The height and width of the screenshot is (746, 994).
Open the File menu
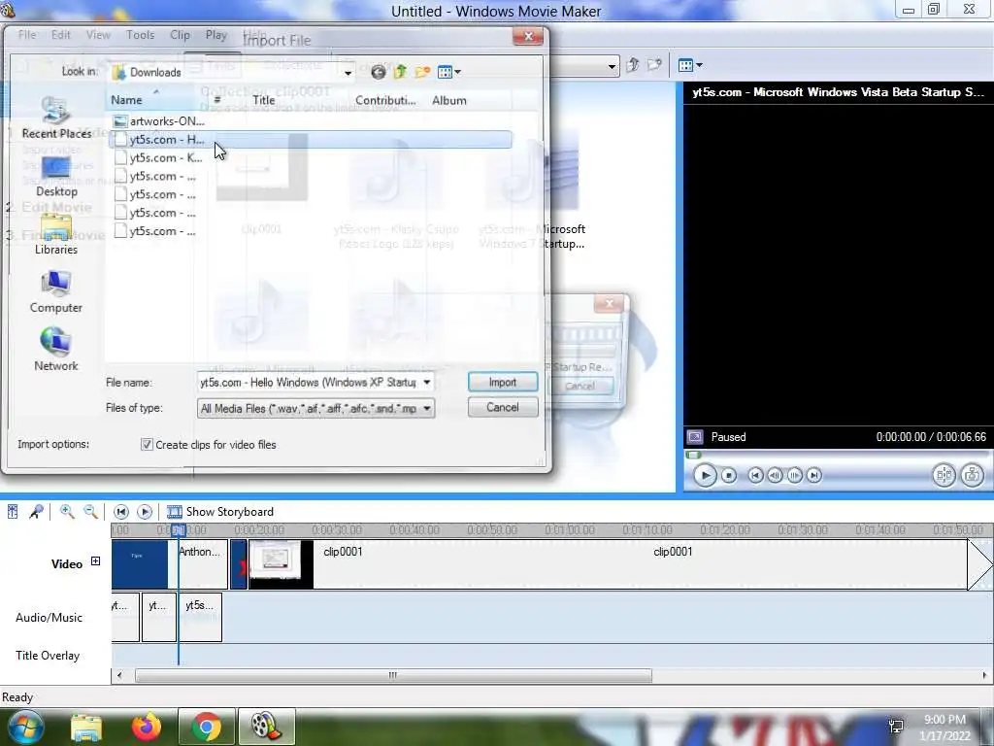pyautogui.click(x=26, y=35)
